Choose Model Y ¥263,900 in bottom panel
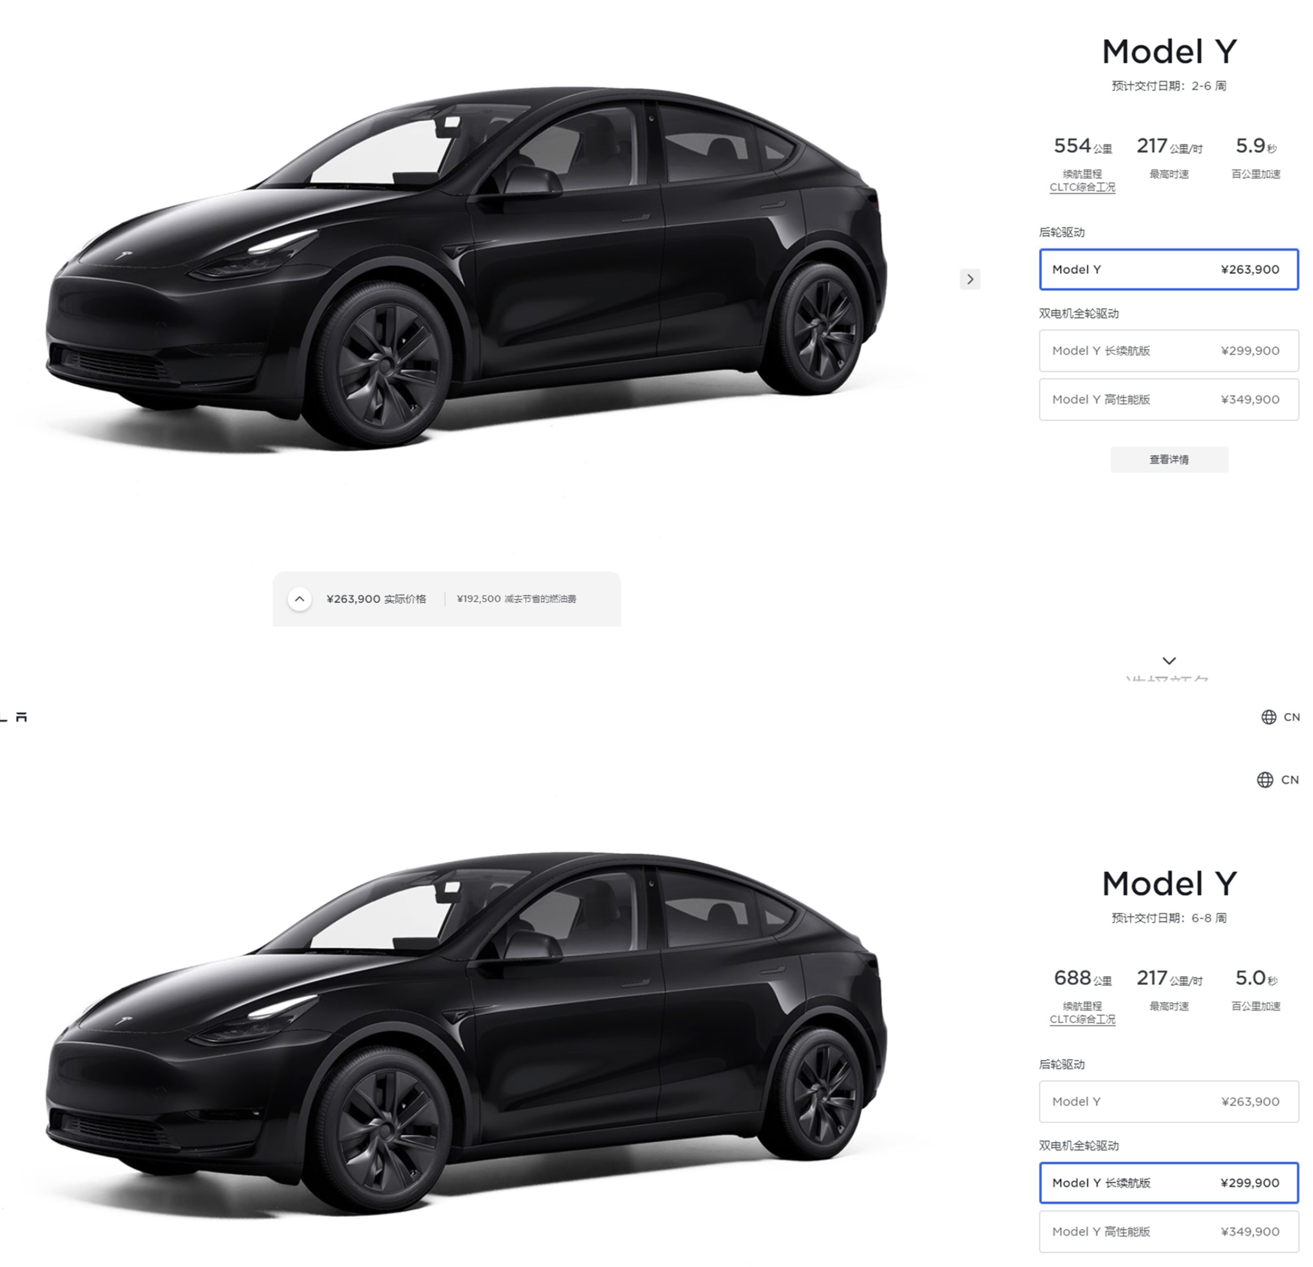 [1169, 1101]
